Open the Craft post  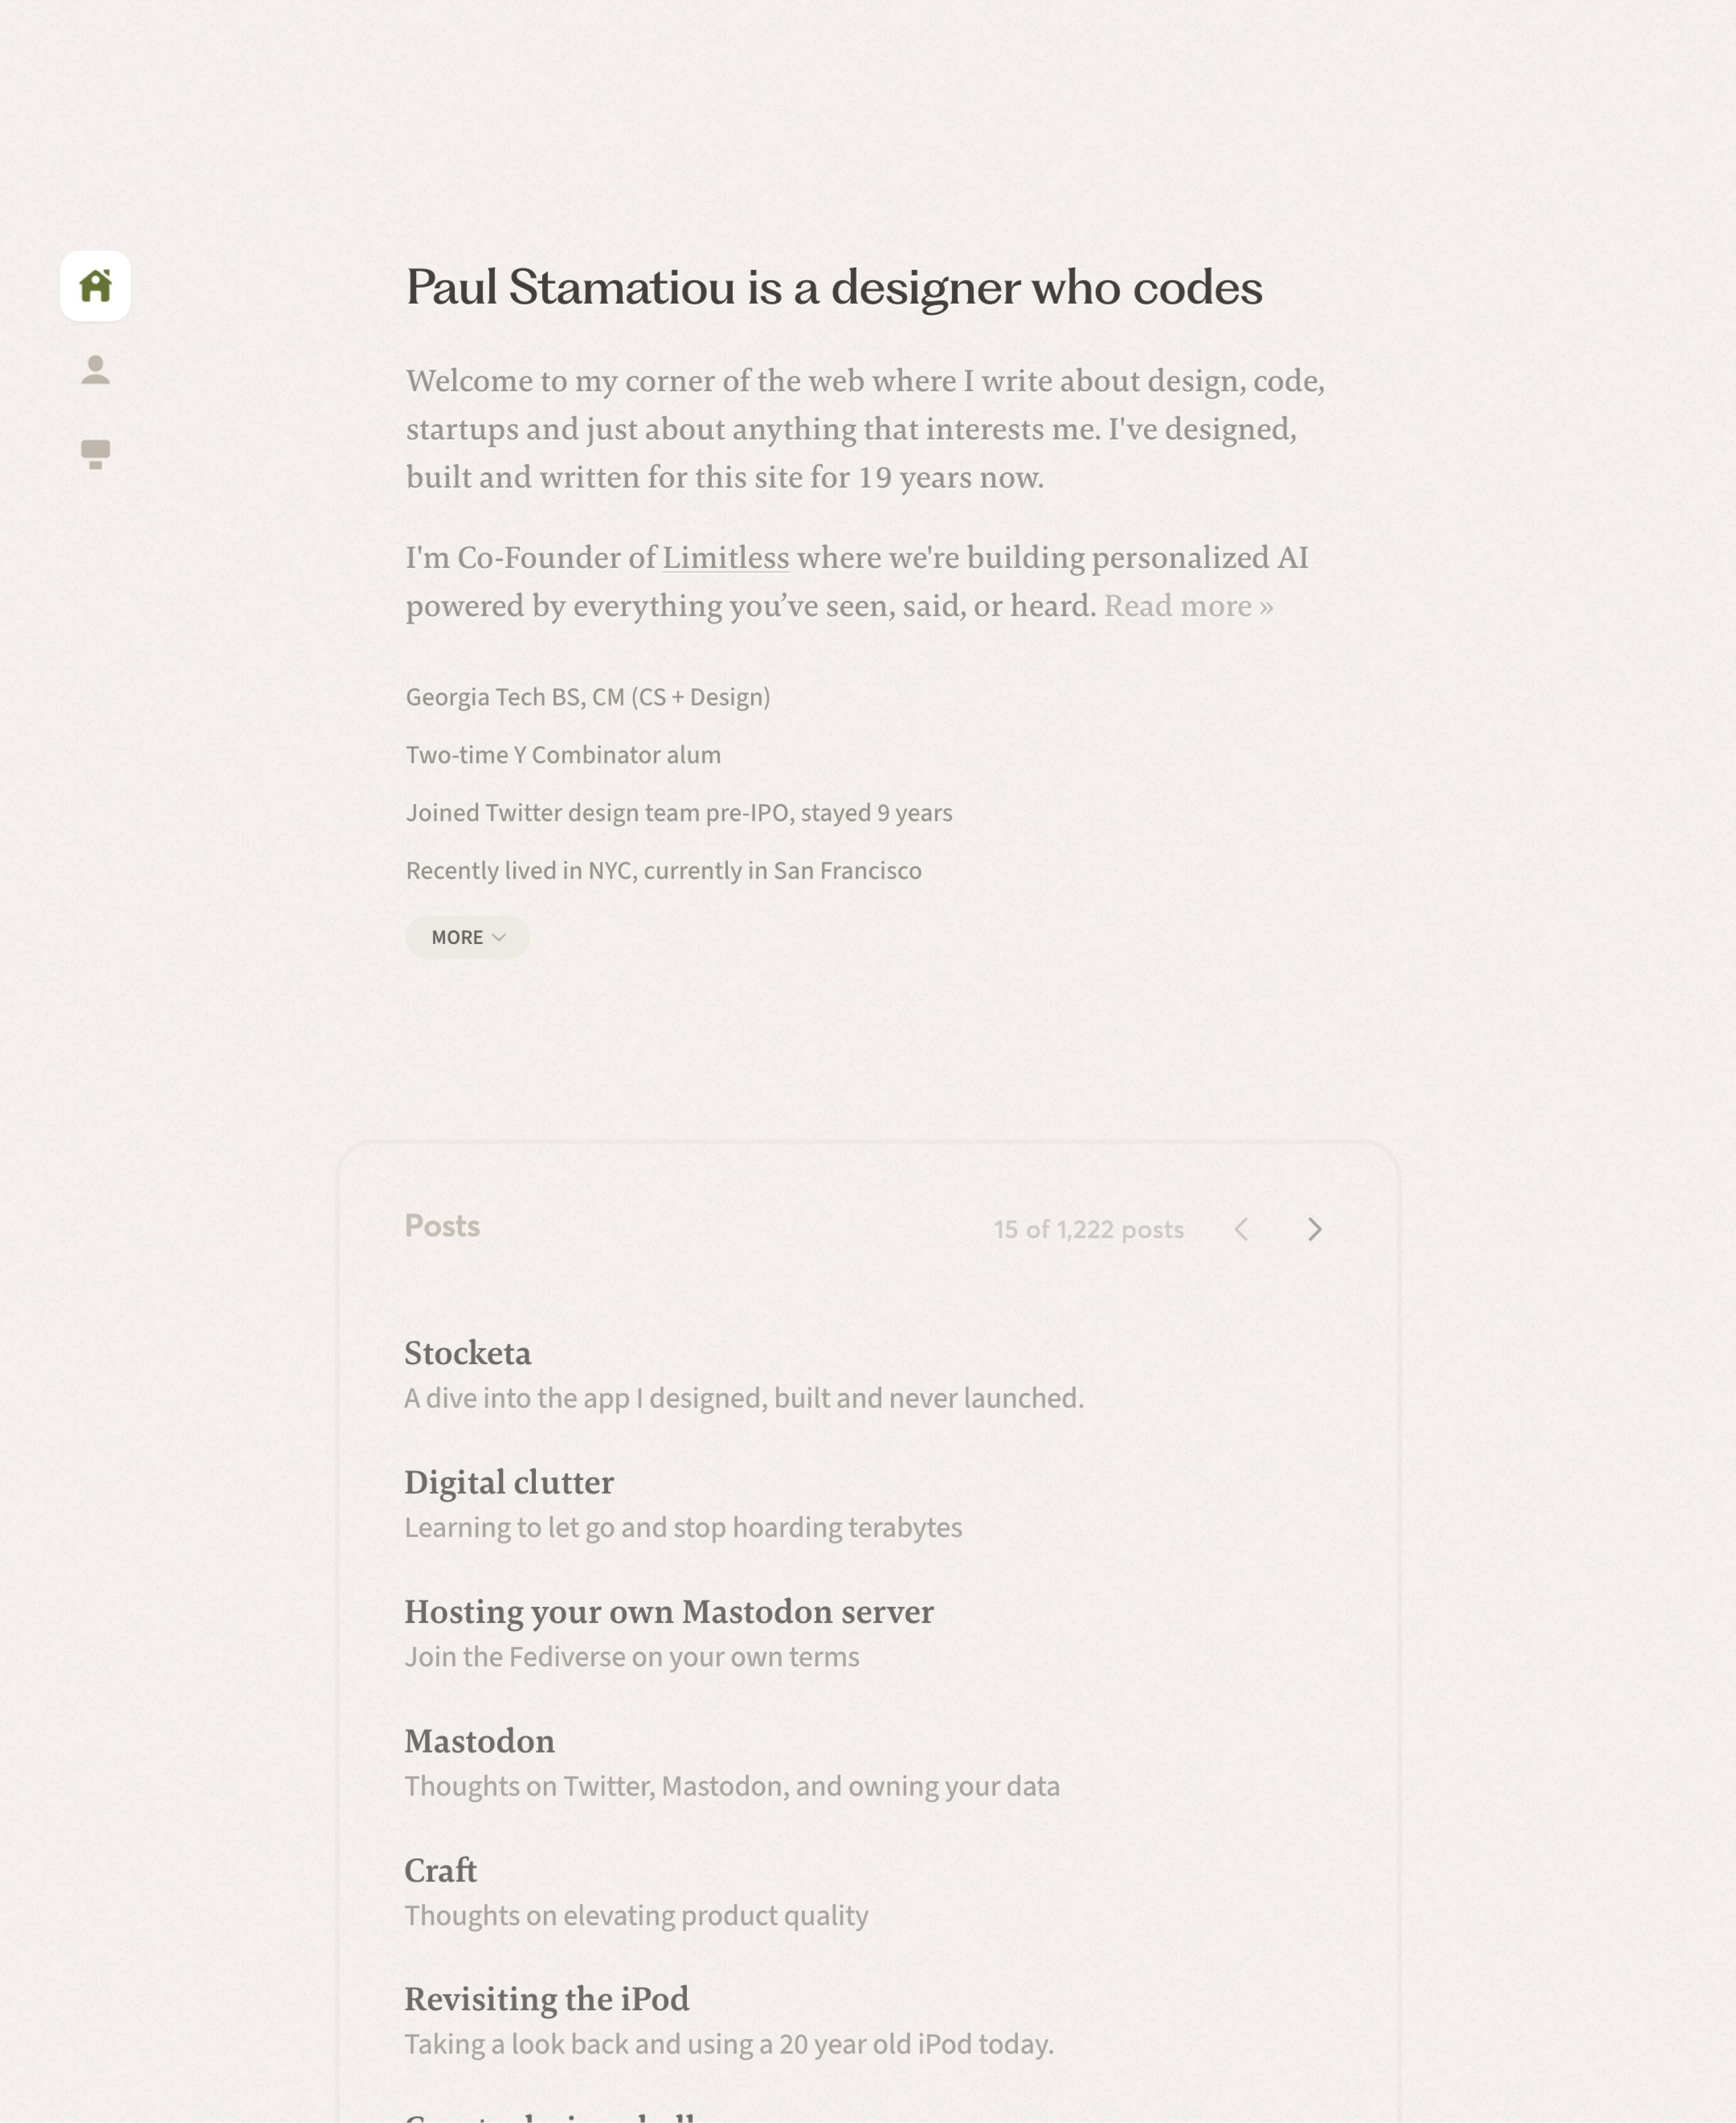(x=440, y=1870)
